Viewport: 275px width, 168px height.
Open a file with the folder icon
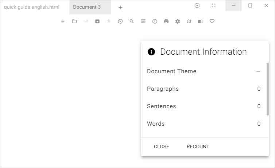pos(74,22)
